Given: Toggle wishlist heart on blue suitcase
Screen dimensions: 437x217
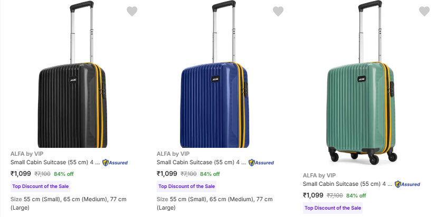Looking at the screenshot, I should coord(278,11).
